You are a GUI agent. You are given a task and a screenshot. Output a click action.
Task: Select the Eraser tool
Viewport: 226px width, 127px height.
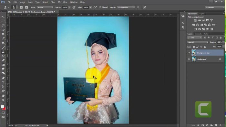(x=3, y=60)
